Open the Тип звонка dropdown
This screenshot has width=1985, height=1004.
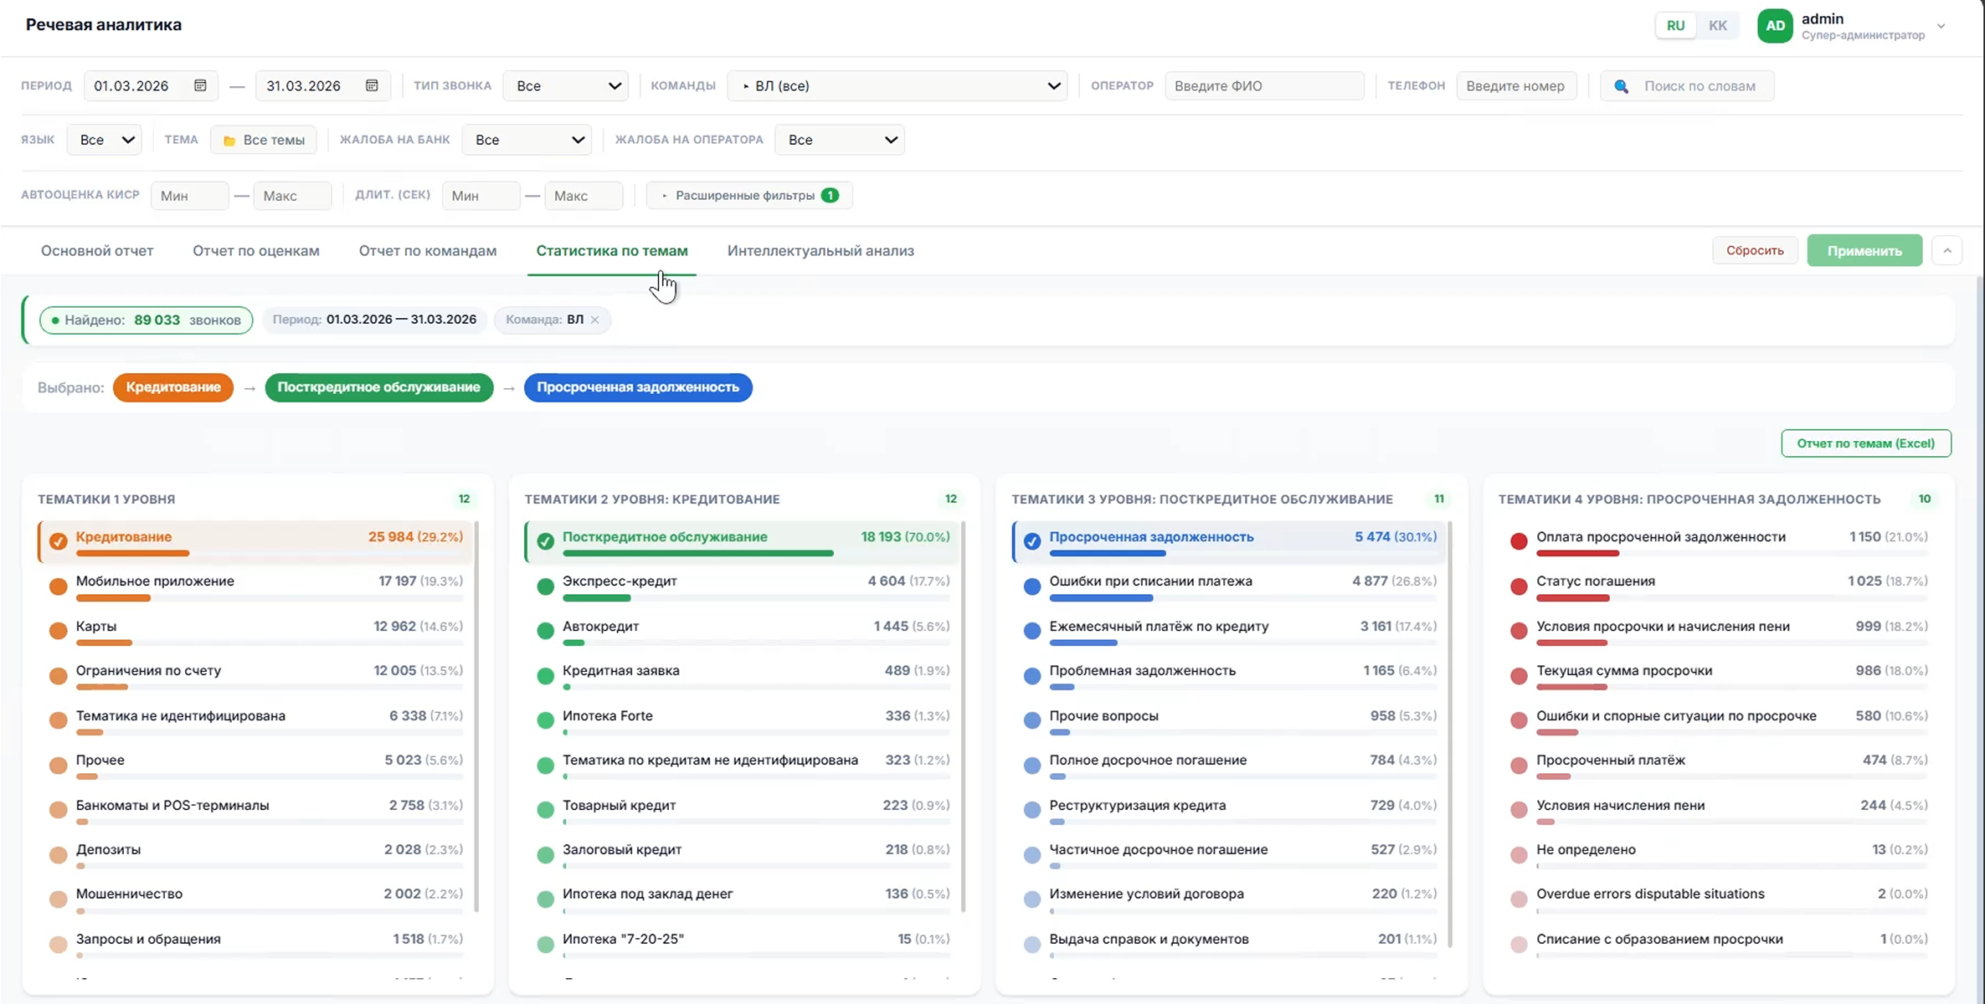pyautogui.click(x=566, y=85)
